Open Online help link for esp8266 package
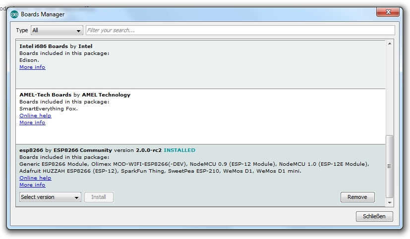410x239 pixels. point(35,178)
